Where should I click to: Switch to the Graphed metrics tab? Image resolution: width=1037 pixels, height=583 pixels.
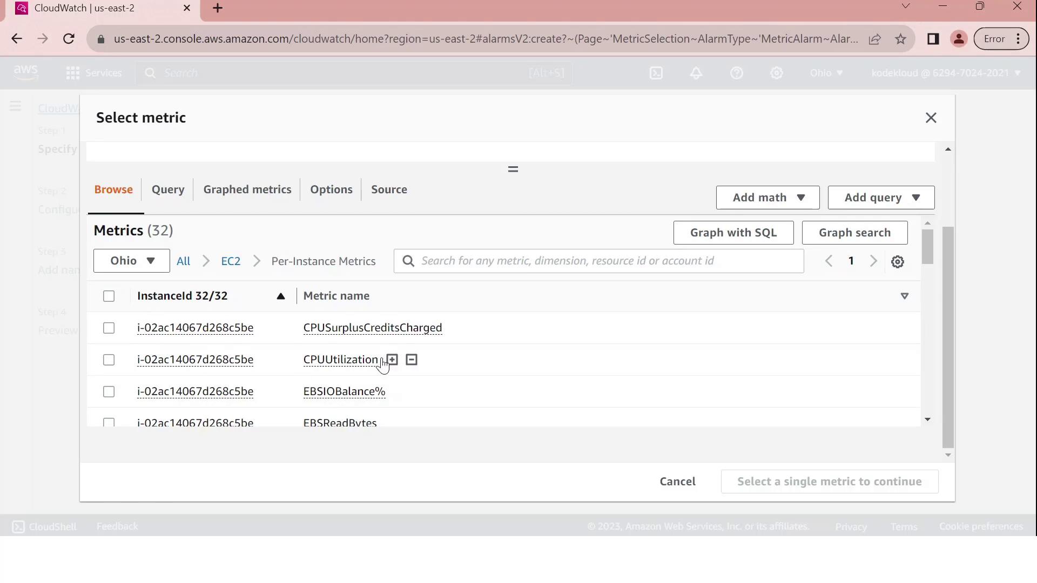click(247, 189)
